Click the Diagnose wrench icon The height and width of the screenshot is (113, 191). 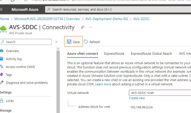pyautogui.click(x=2, y=82)
